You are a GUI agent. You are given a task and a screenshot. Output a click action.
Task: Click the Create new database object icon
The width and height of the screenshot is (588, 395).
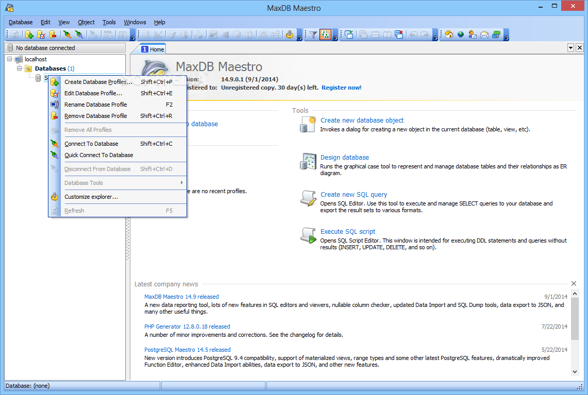308,124
